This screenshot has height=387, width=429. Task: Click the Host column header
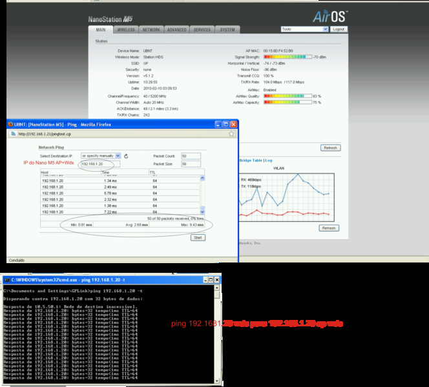pos(71,172)
